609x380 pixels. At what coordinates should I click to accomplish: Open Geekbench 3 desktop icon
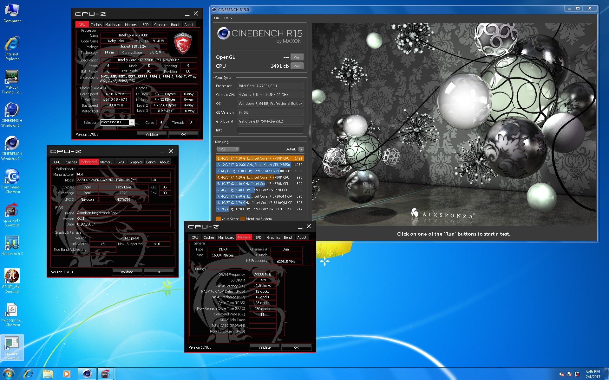(x=12, y=245)
